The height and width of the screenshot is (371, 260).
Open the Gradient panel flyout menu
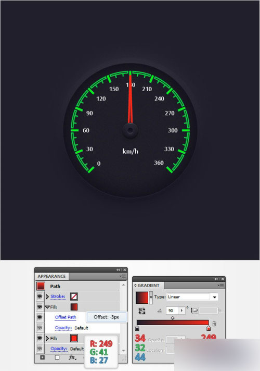click(x=220, y=286)
